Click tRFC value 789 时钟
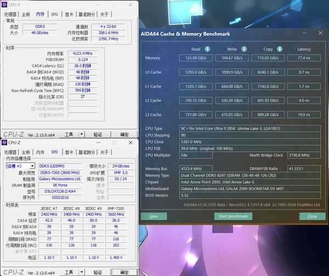This screenshot has width=329, height=276. pos(83,91)
